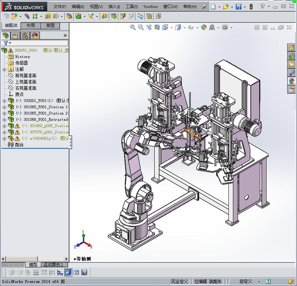Open the Custom Properties task pane
Image resolution: width=297 pixels, height=286 pixels.
(291, 89)
